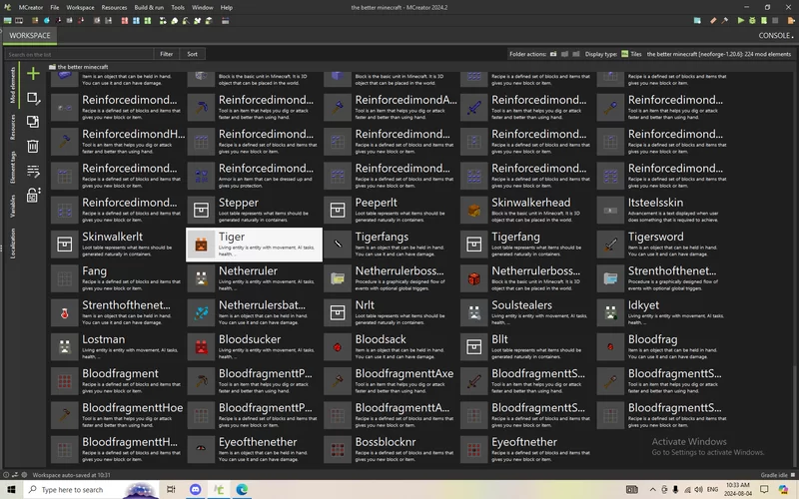The image size is (799, 499).
Task: Click the cyan globe icon in top toolbar
Action: [x=47, y=20]
